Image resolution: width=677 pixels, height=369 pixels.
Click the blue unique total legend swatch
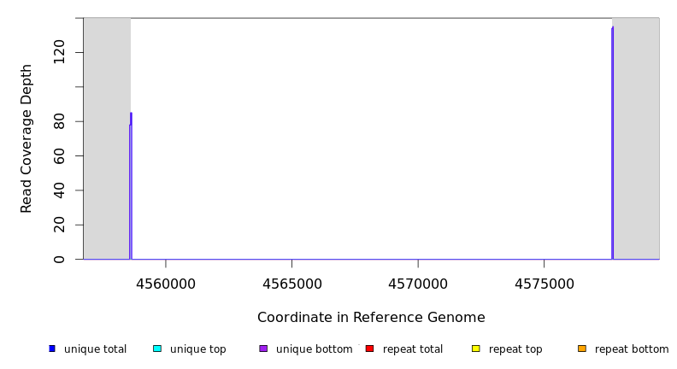pos(52,348)
